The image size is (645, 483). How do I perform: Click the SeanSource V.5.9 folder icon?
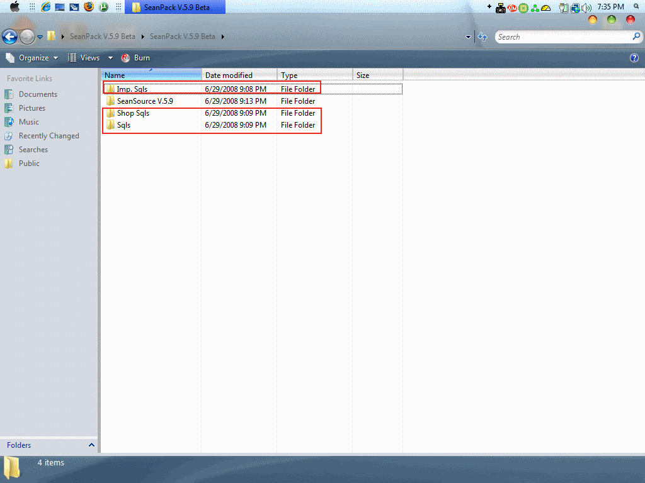pos(110,101)
